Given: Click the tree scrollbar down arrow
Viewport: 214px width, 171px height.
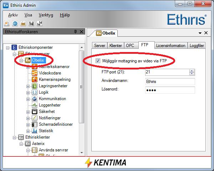Looking at the screenshot, I should tap(82, 152).
